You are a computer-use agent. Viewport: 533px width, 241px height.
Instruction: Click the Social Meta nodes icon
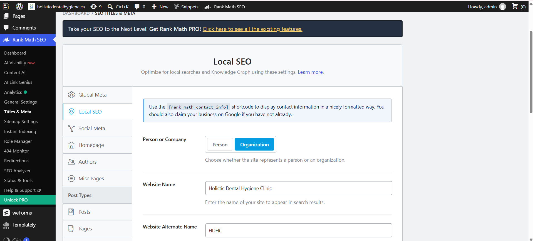[71, 128]
